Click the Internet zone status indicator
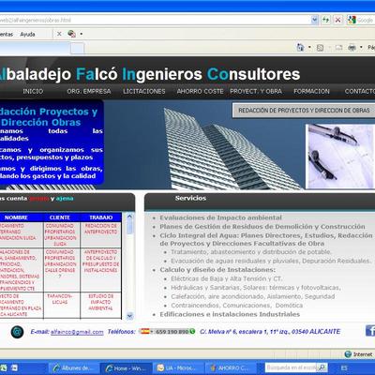Image resolution: width=375 pixels, height=375 pixels. click(359, 354)
